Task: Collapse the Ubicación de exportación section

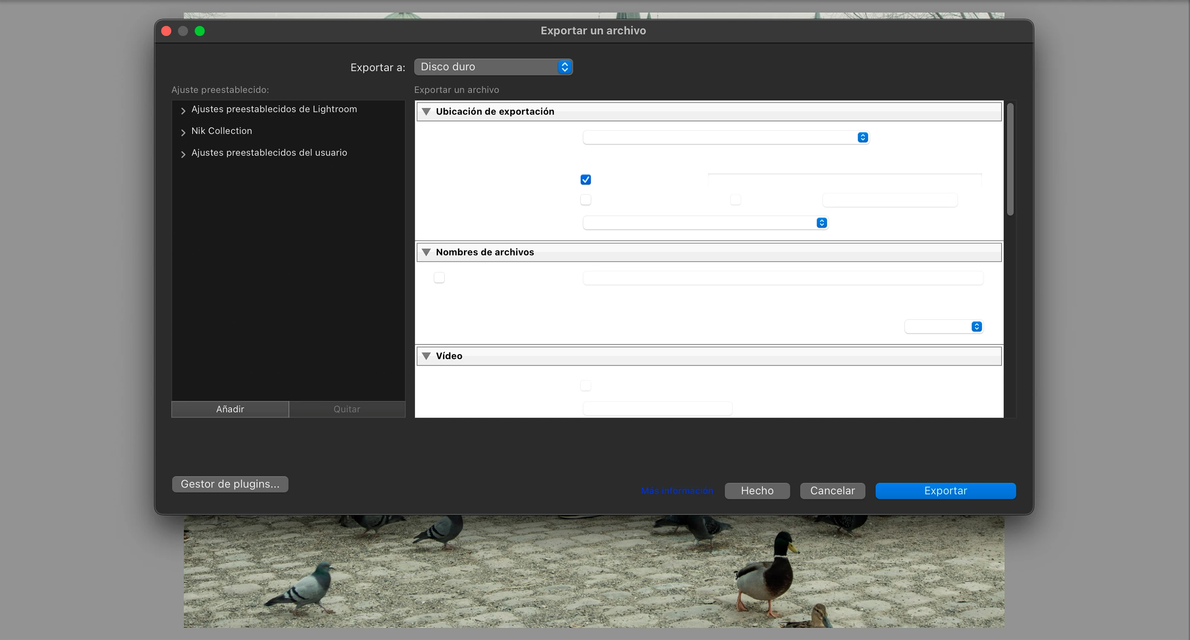Action: pos(426,112)
